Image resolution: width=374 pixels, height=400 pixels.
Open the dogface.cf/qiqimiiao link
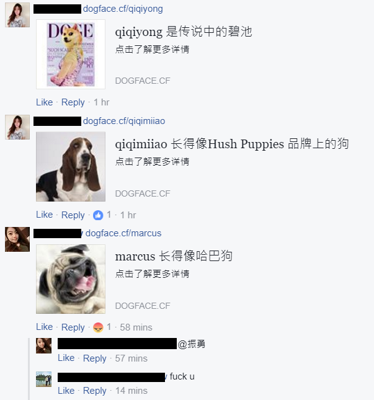coord(124,121)
